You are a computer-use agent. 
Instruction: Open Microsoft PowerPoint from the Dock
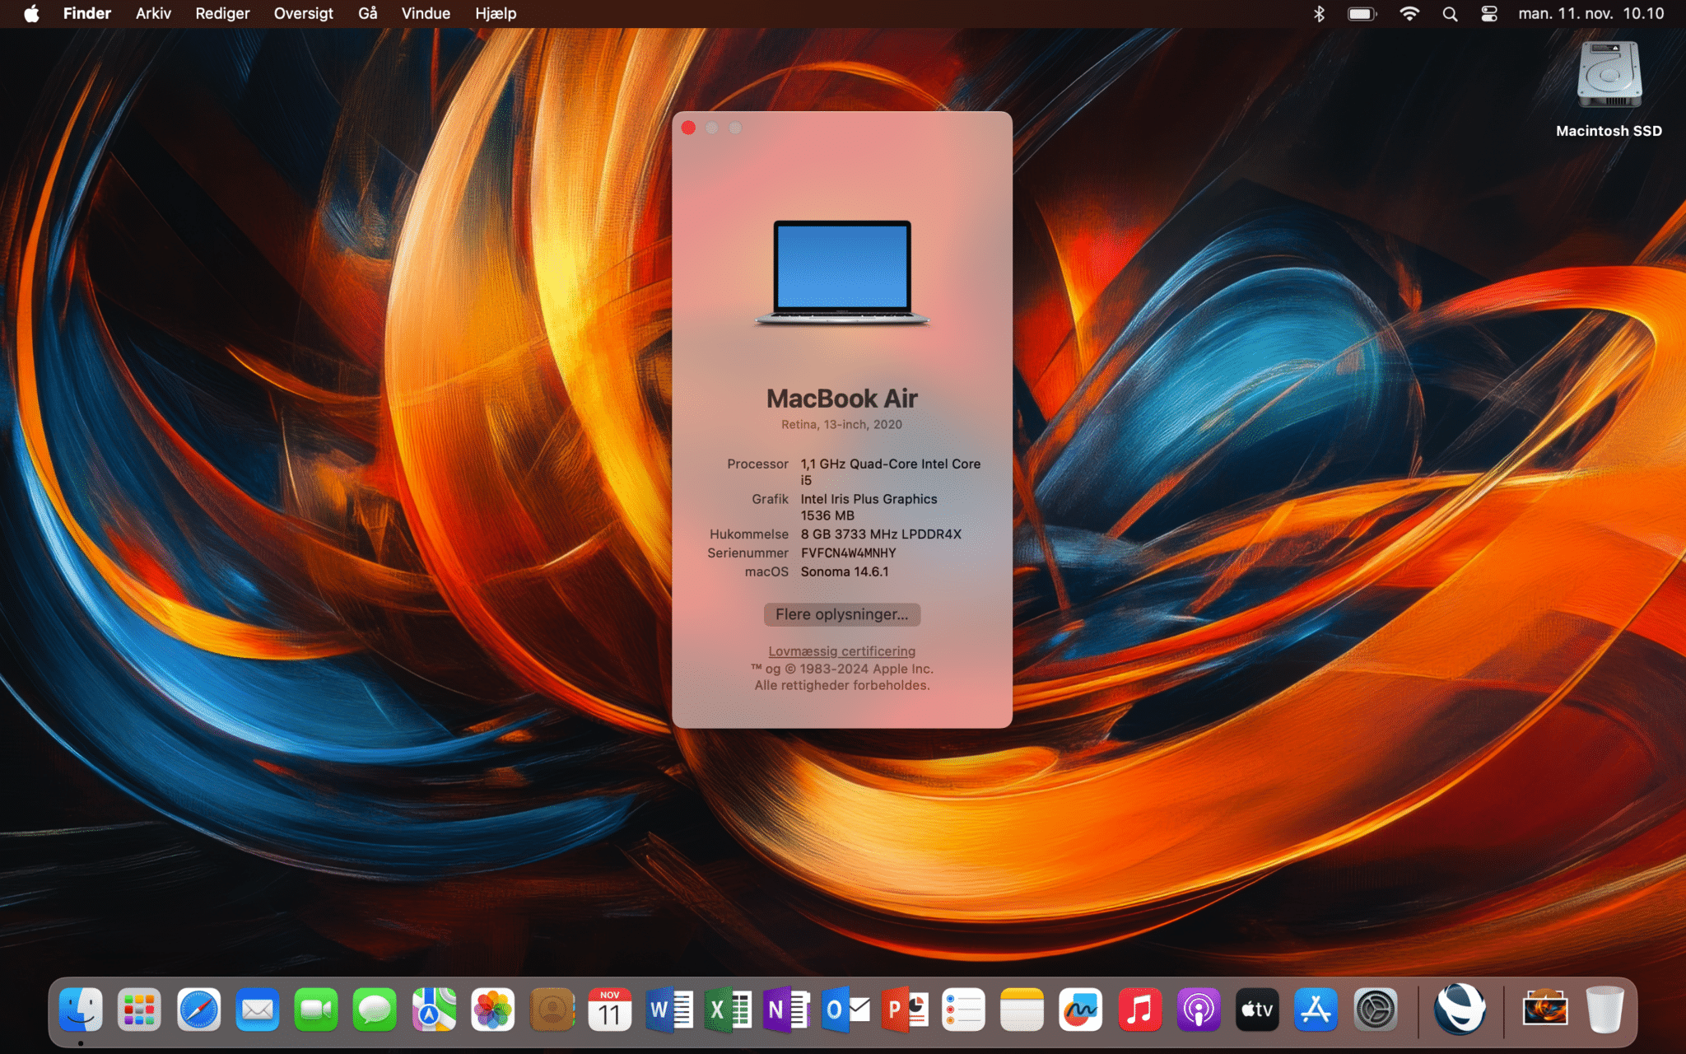pyautogui.click(x=904, y=1010)
